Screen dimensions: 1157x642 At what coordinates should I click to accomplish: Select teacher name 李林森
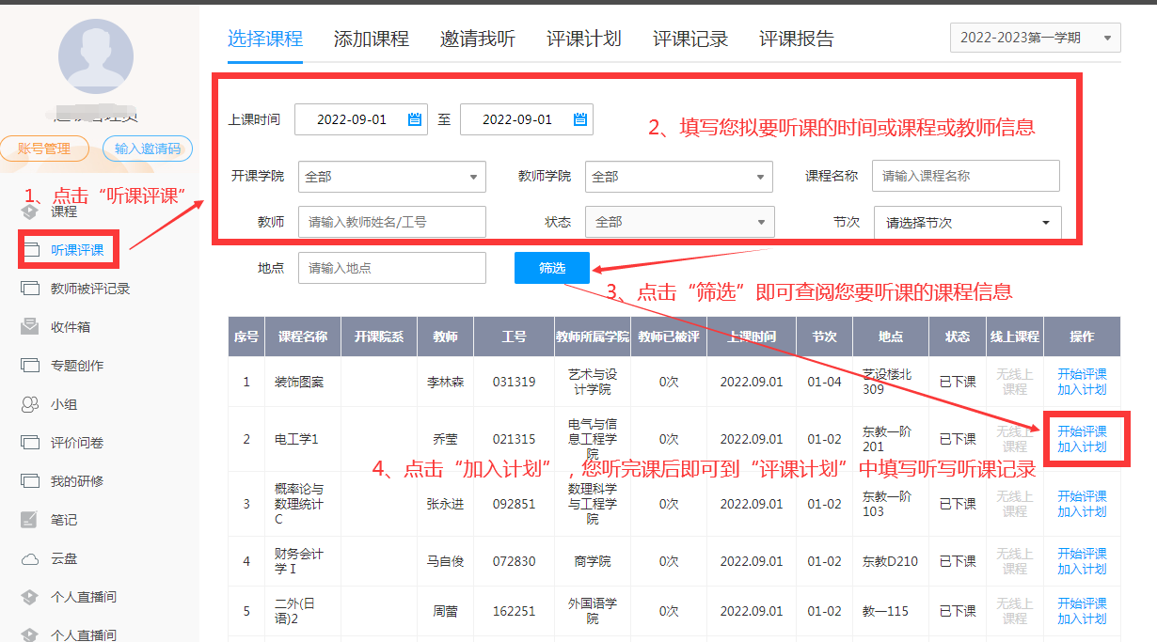click(446, 382)
